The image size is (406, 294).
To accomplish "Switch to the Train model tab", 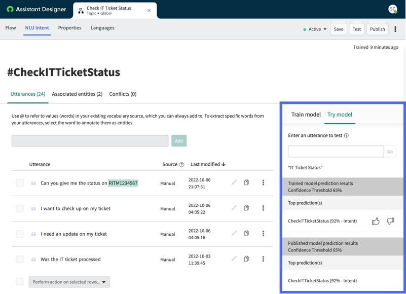I will click(x=306, y=115).
